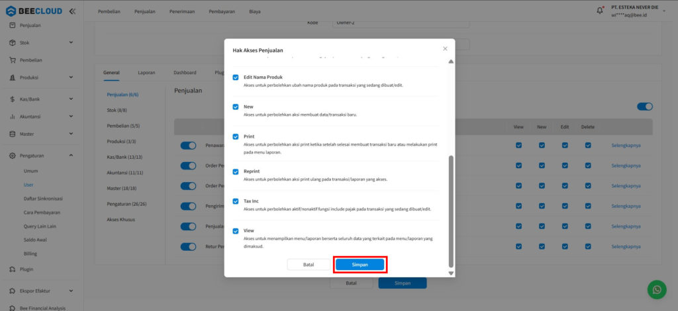Click the Pengaturan gear icon in sidebar

tap(13, 155)
